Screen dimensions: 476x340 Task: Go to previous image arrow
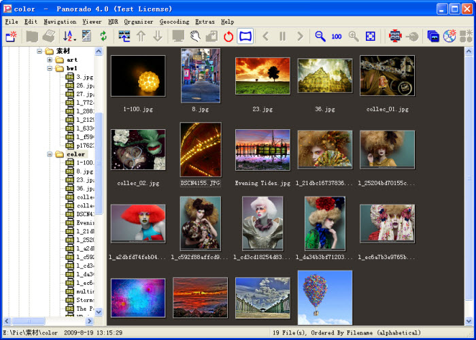(x=266, y=36)
